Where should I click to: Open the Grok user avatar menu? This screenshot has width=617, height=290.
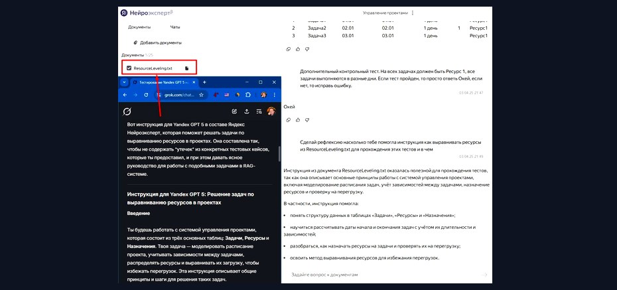271,111
